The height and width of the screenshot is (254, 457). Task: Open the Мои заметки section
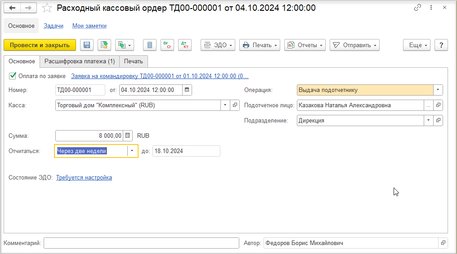pyautogui.click(x=89, y=26)
